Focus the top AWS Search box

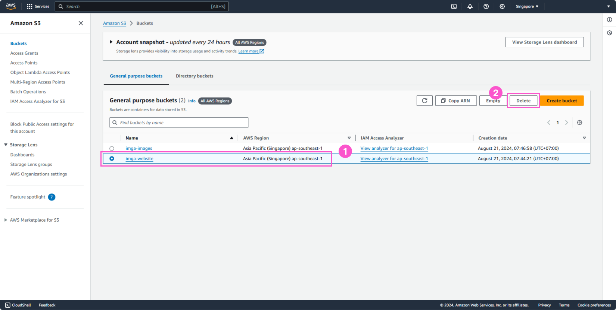(142, 6)
